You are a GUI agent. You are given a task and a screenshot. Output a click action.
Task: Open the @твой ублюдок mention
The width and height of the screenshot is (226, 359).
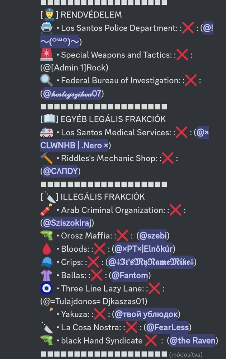coord(146,314)
